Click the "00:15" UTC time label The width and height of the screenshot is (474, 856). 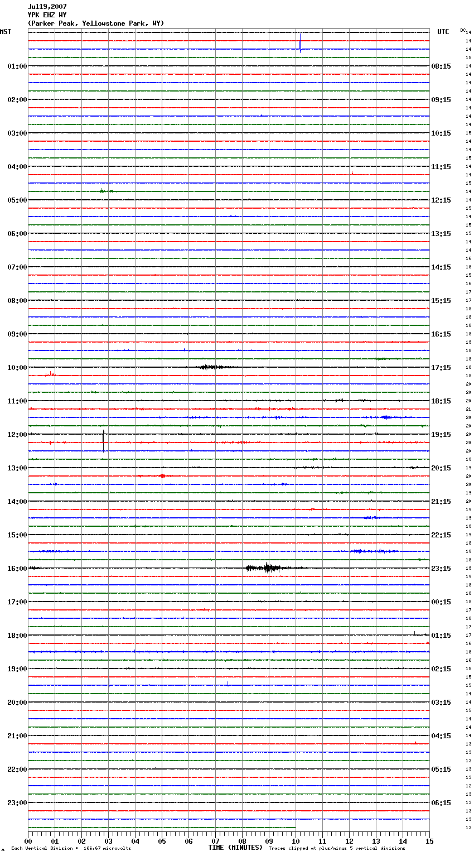pyautogui.click(x=441, y=602)
